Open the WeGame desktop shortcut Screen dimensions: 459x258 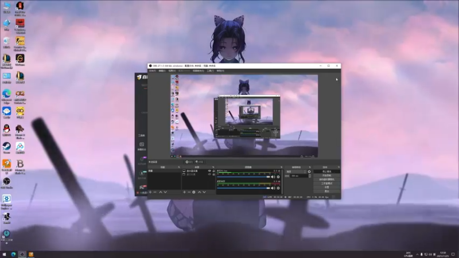tap(20, 60)
